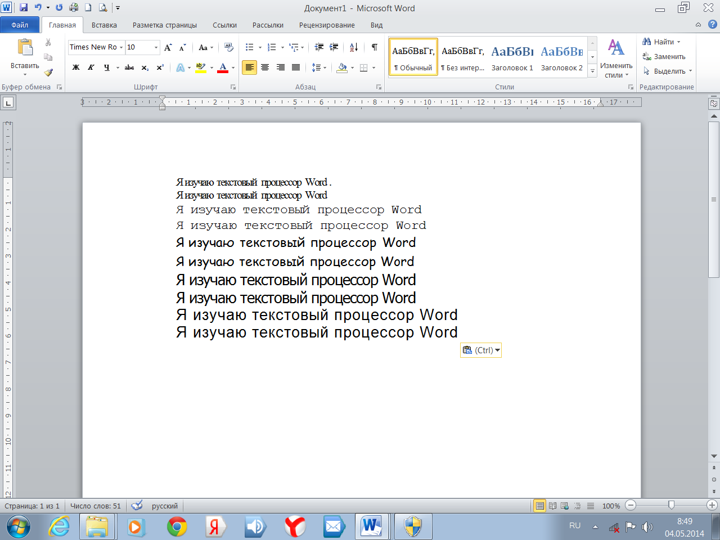Screen dimensions: 720x540
Task: Click the text effects letter A icon
Action: point(180,67)
